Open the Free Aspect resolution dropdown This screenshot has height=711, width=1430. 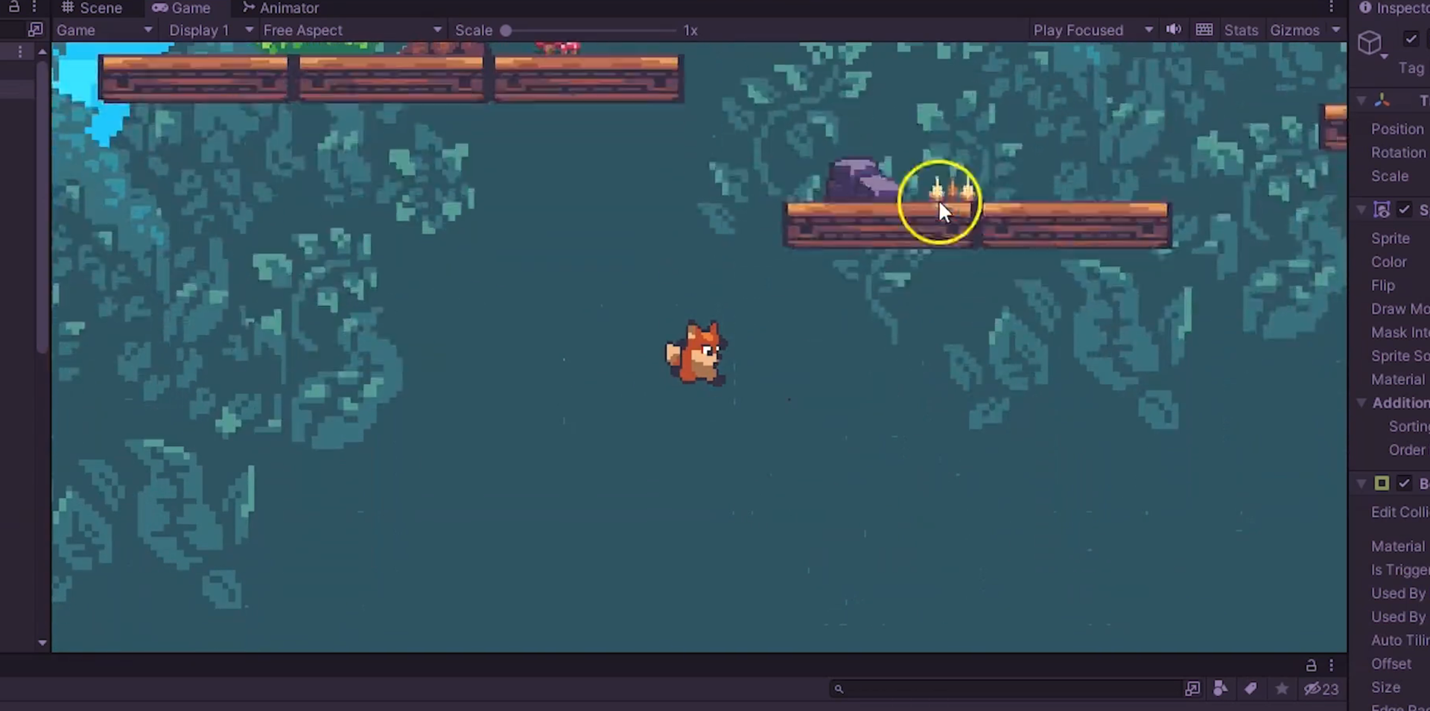click(x=352, y=30)
